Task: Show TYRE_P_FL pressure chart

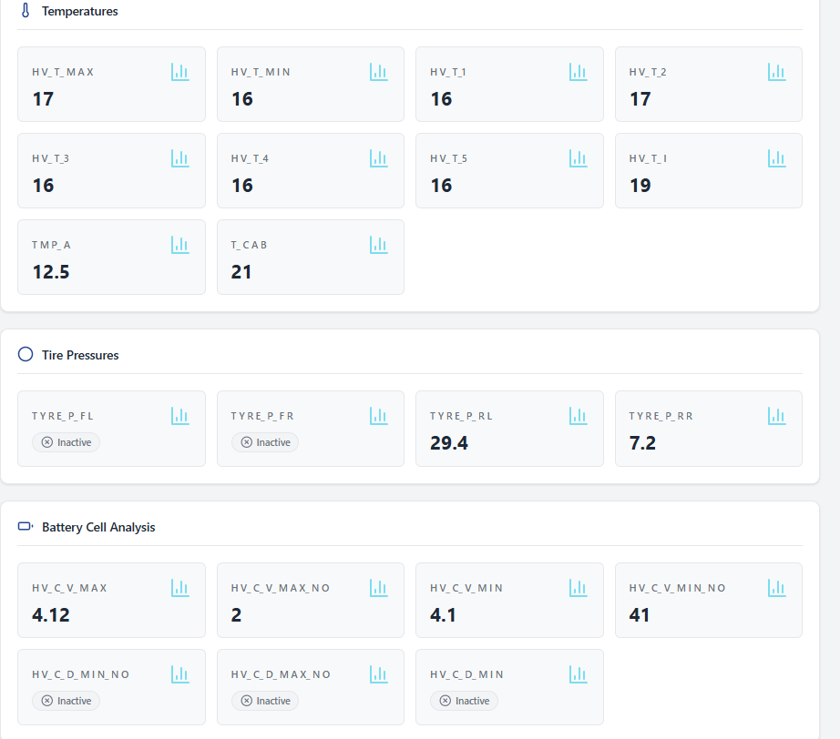Action: click(x=180, y=416)
